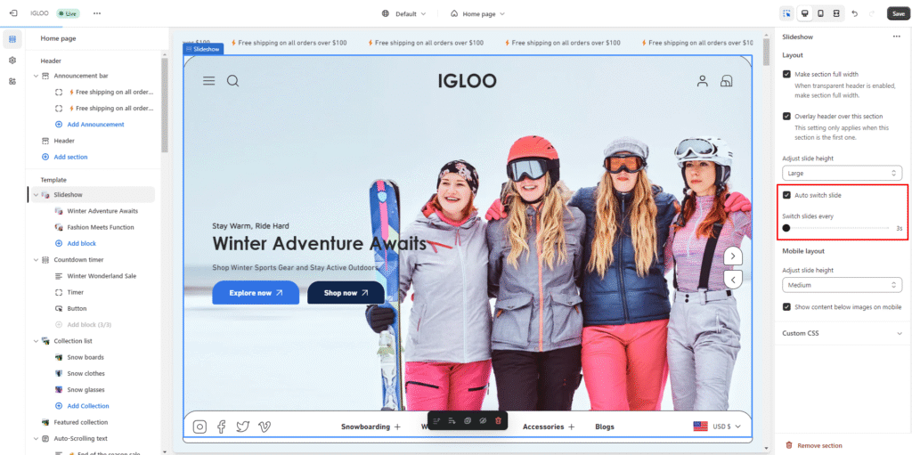Expand the Custom CSS section
This screenshot has height=455, width=912.
point(842,333)
